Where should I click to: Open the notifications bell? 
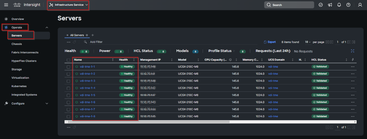[x=339, y=5]
